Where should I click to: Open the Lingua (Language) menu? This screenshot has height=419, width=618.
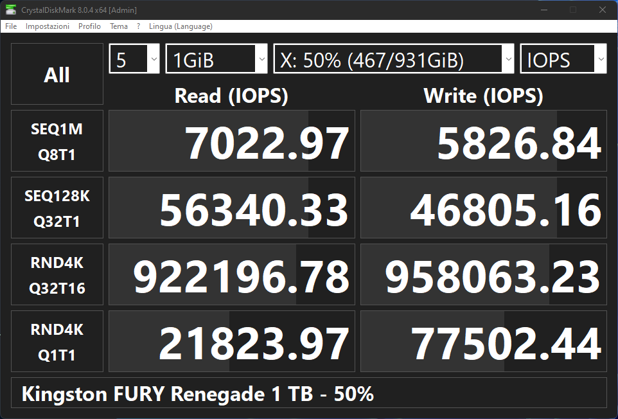[x=181, y=26]
